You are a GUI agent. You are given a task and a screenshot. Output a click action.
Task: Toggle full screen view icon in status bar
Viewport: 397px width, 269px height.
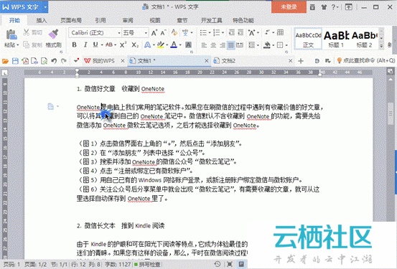[230, 264]
